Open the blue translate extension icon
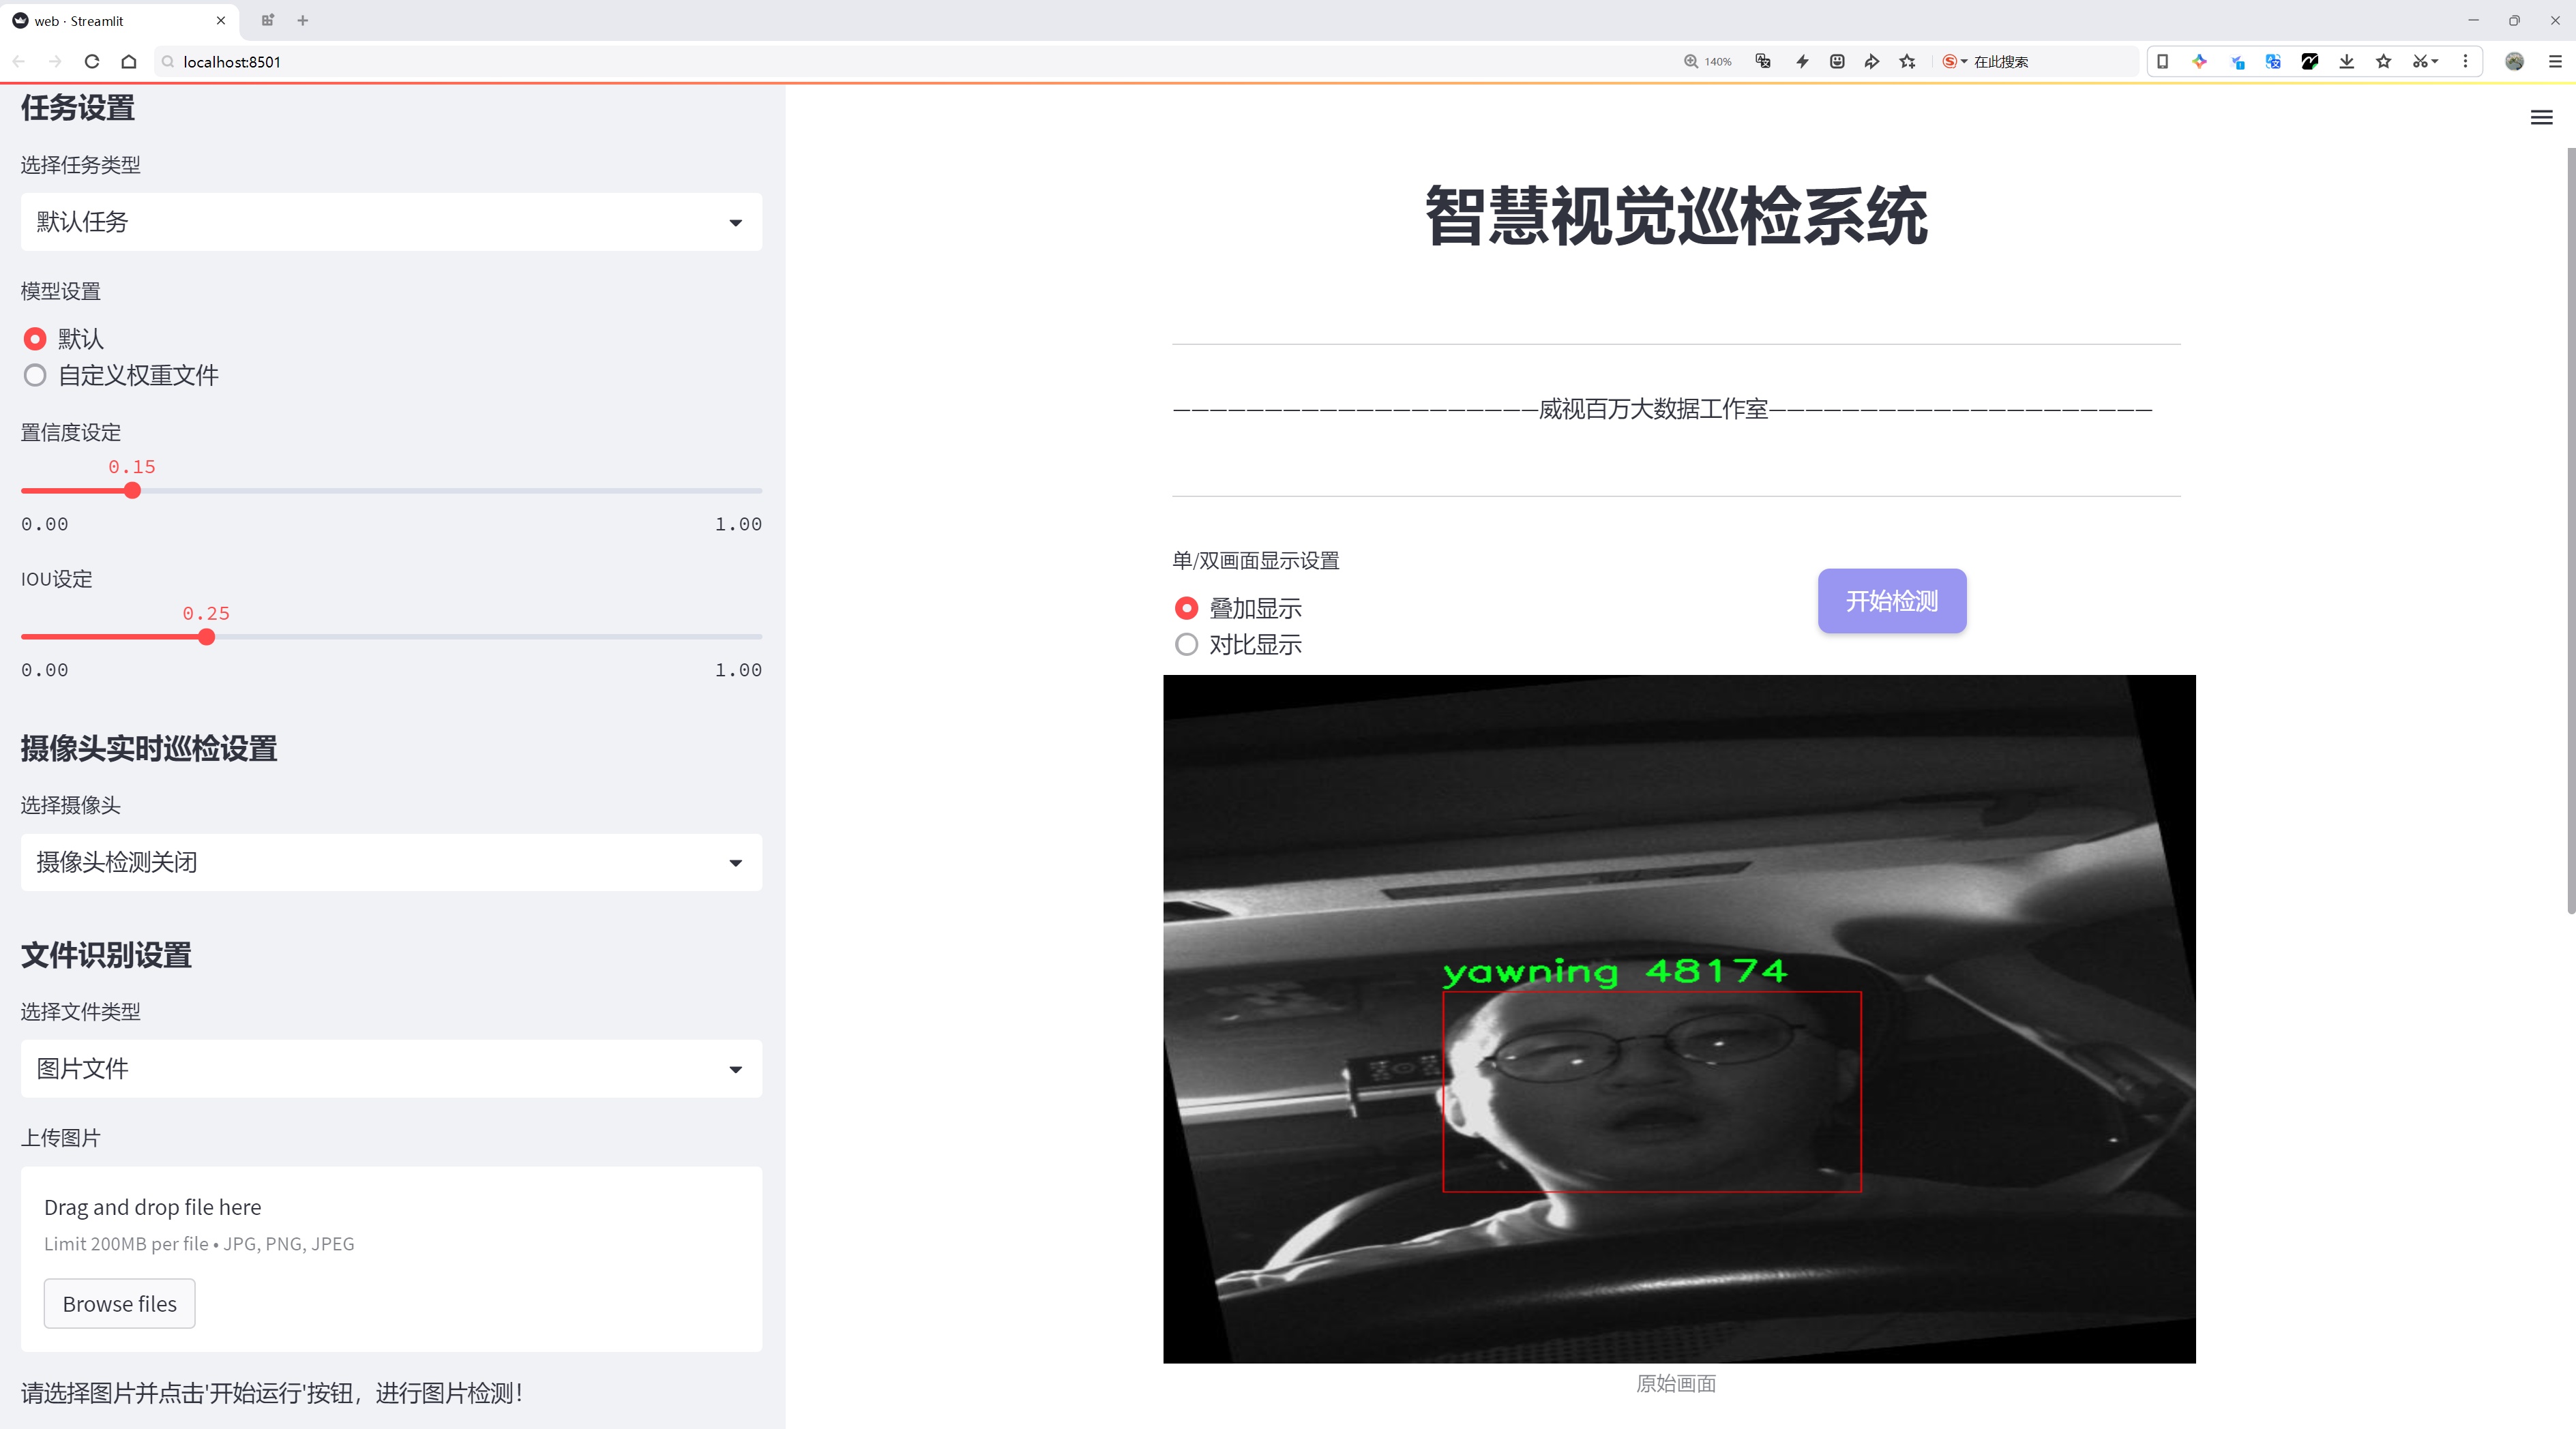Screen dimensions: 2576x1429 [x=2273, y=61]
